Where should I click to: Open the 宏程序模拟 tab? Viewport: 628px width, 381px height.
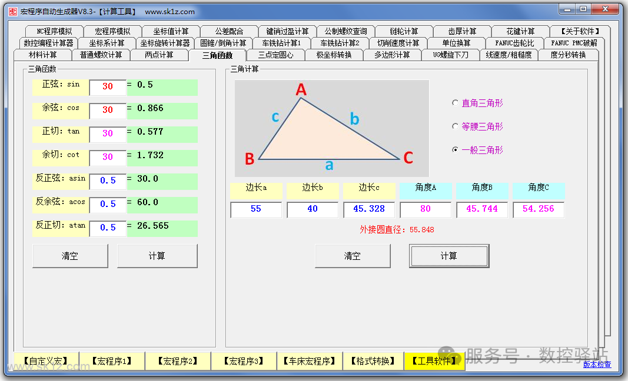[x=112, y=31]
